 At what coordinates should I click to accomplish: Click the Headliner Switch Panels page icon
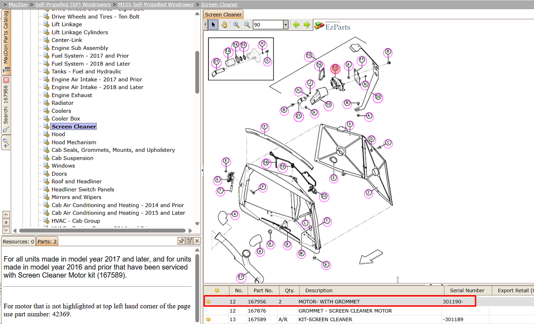coord(46,189)
